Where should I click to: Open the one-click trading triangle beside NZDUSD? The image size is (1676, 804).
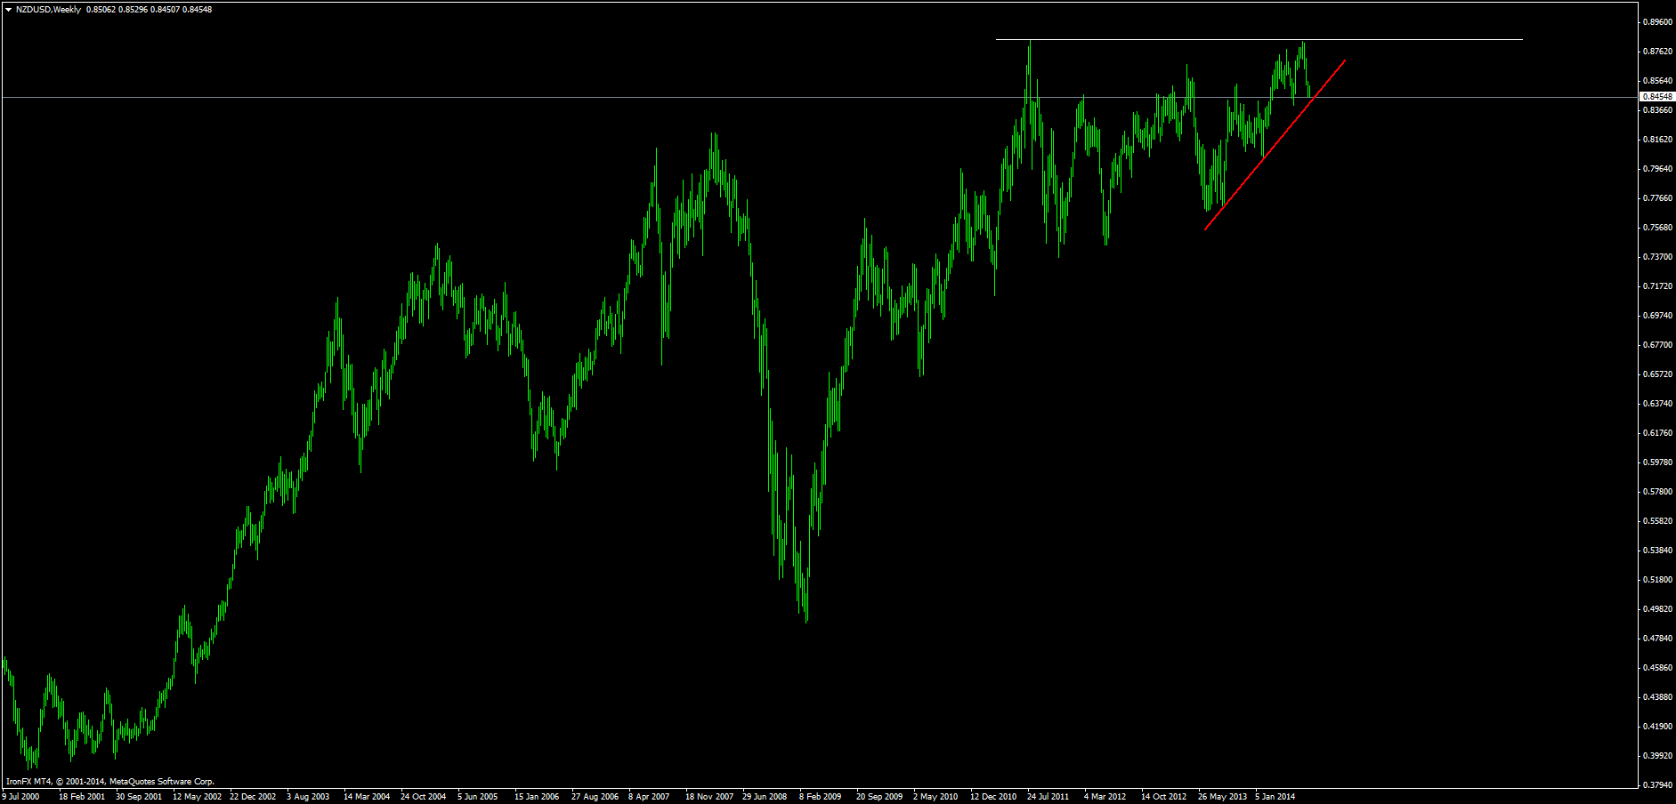[x=8, y=10]
